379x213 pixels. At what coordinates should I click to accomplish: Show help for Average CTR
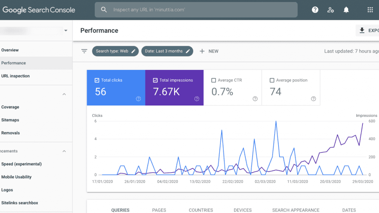coord(255,99)
